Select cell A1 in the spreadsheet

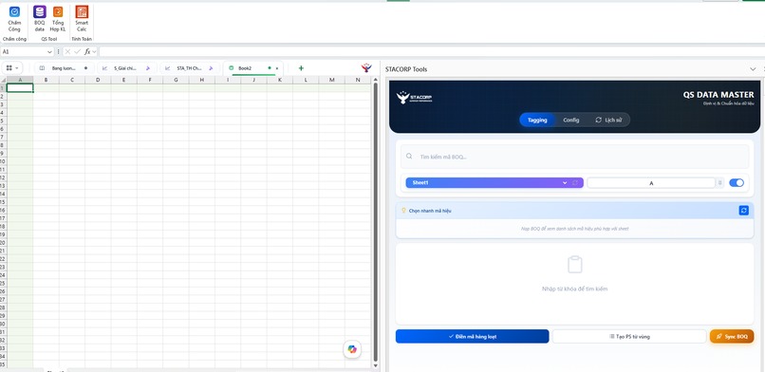click(20, 88)
